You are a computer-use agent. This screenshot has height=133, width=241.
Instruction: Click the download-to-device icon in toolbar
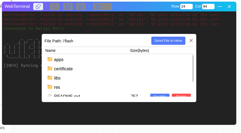point(68,7)
